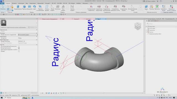Image resolution: width=177 pixels, height=99 pixels.
Task: Click Загрузить в проект и закрыть
Action: click(x=171, y=8)
